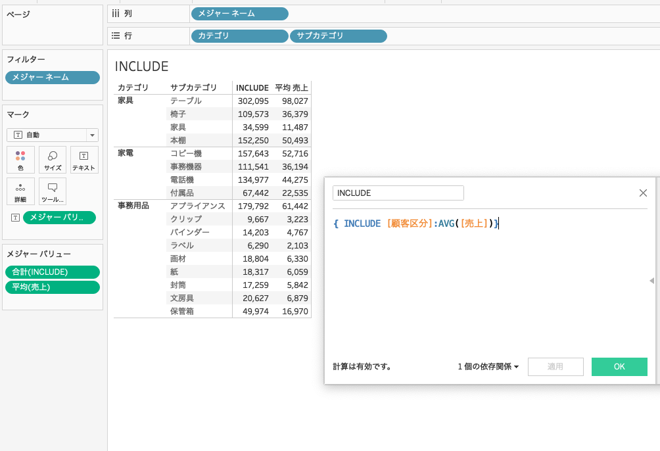Click the 平均 売上 column header
The width and height of the screenshot is (660, 451).
[292, 87]
